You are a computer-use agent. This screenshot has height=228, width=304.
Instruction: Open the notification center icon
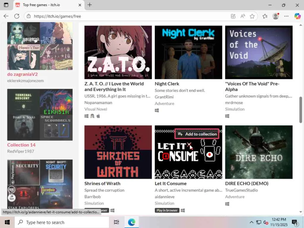(x=295, y=222)
